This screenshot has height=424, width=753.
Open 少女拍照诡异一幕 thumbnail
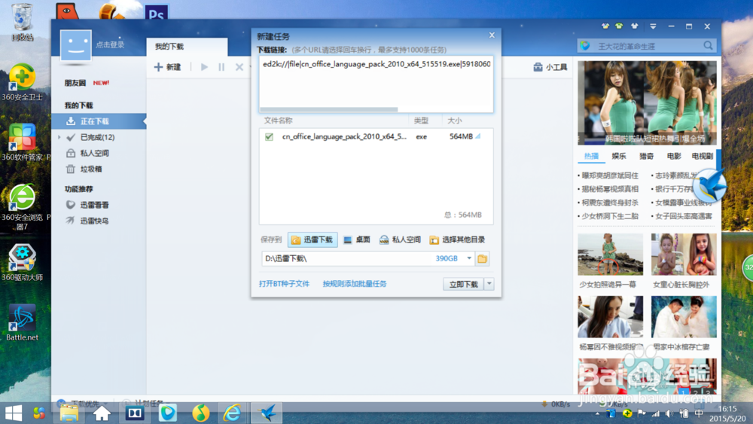coord(611,255)
